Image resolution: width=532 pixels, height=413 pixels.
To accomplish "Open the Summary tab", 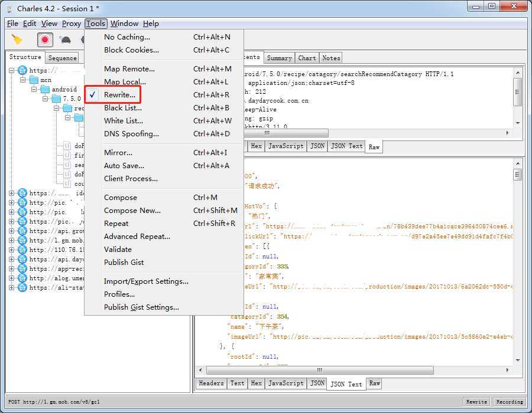I will (x=278, y=58).
